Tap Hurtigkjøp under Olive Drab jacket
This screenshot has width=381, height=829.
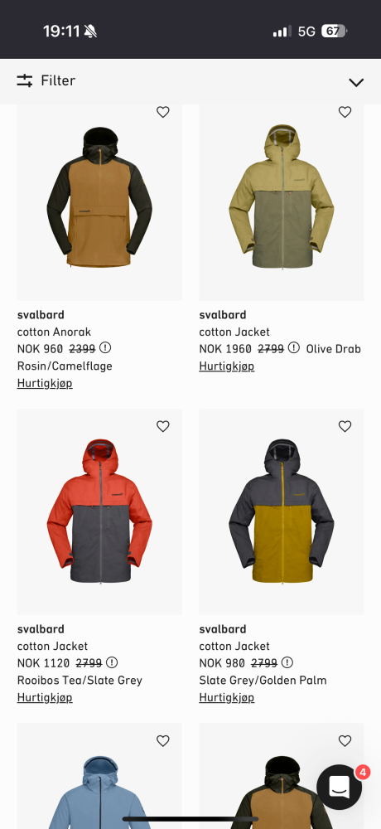click(227, 366)
